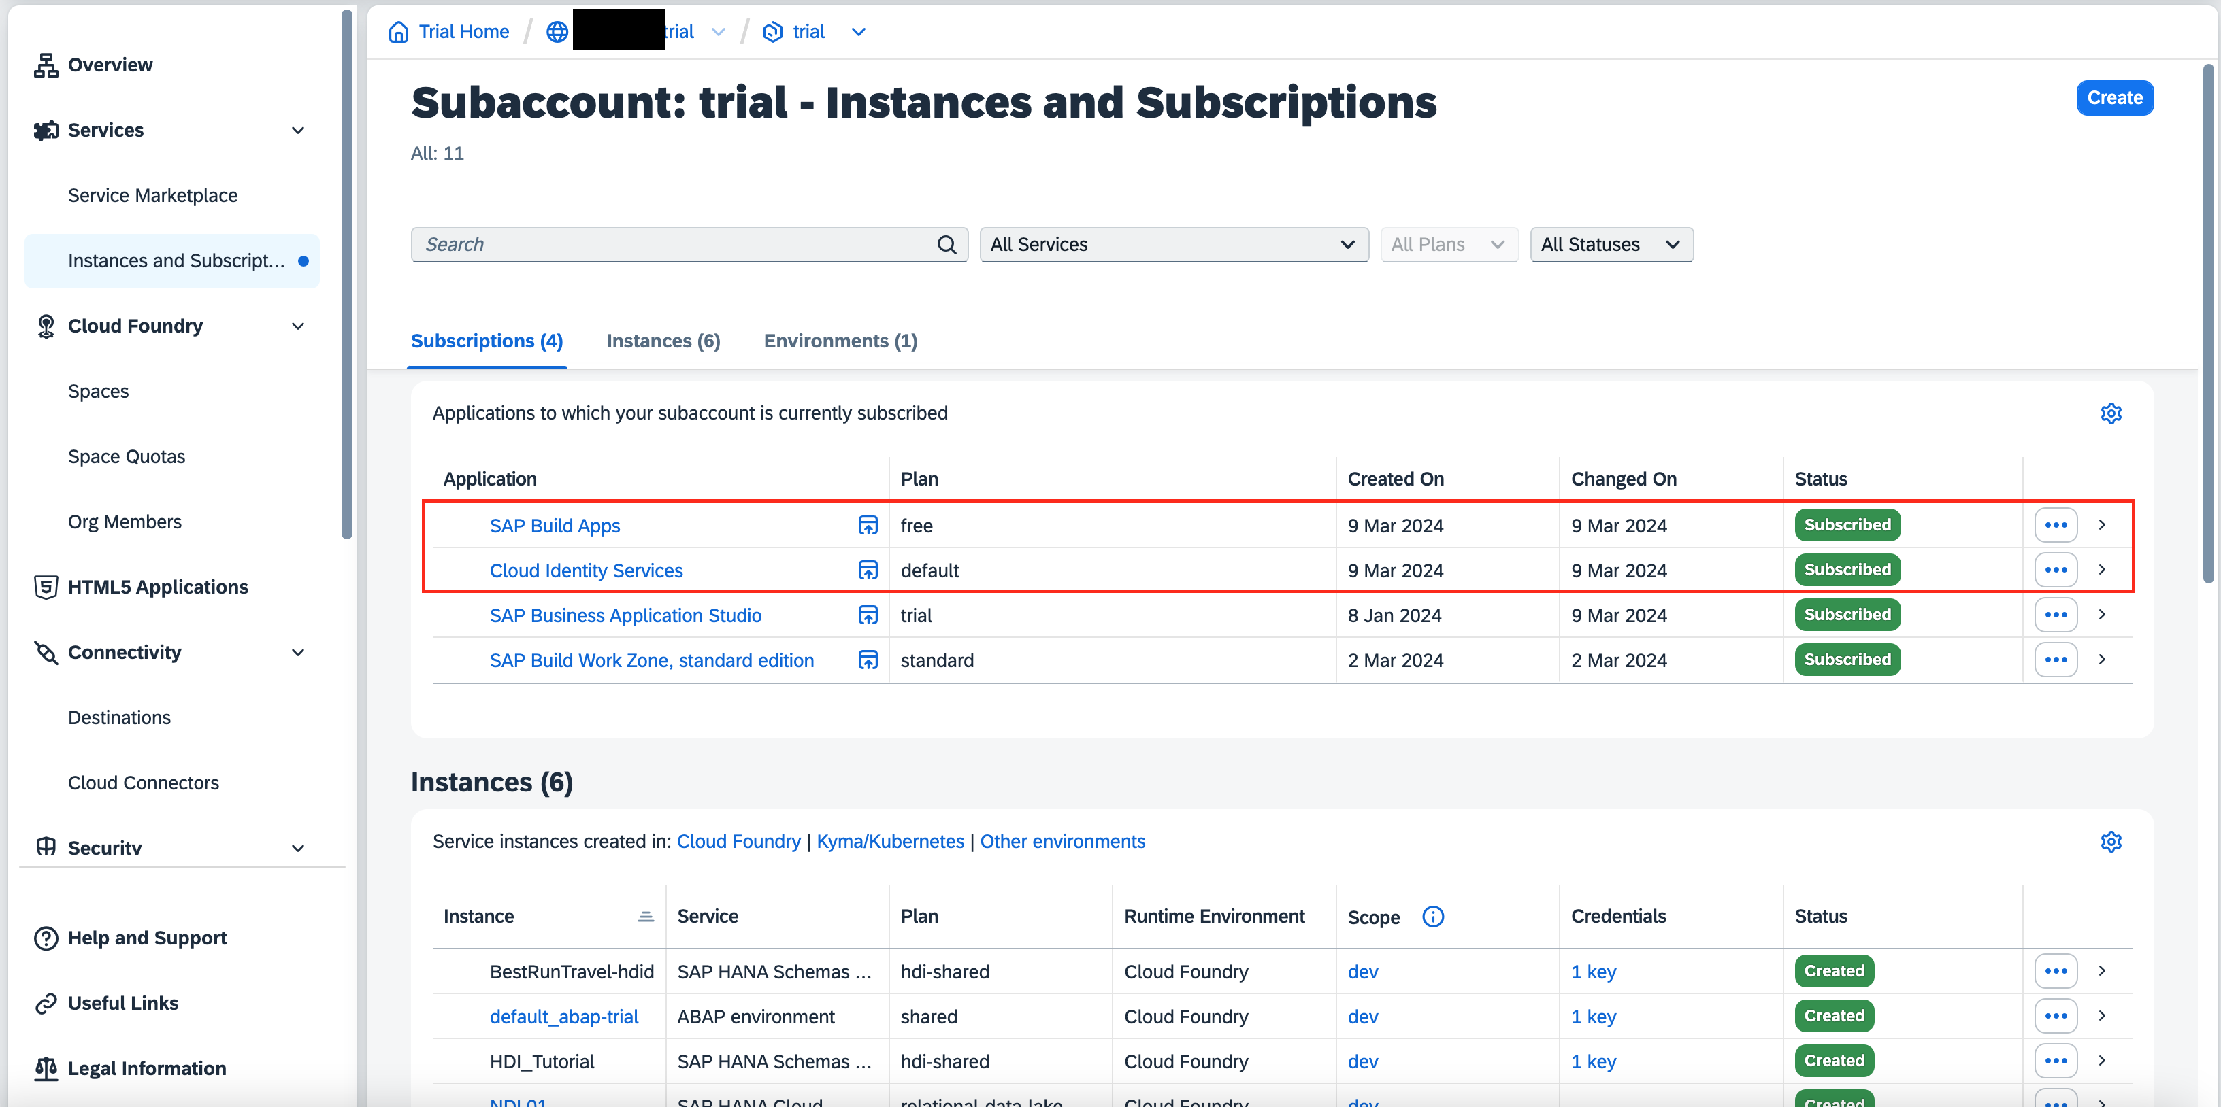The image size is (2221, 1107).
Task: Collapse the Cloud Foundry sidebar section
Action: [x=297, y=326]
